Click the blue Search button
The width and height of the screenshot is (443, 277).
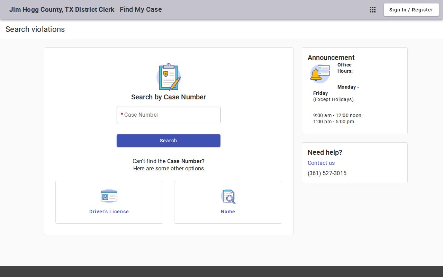(169, 141)
